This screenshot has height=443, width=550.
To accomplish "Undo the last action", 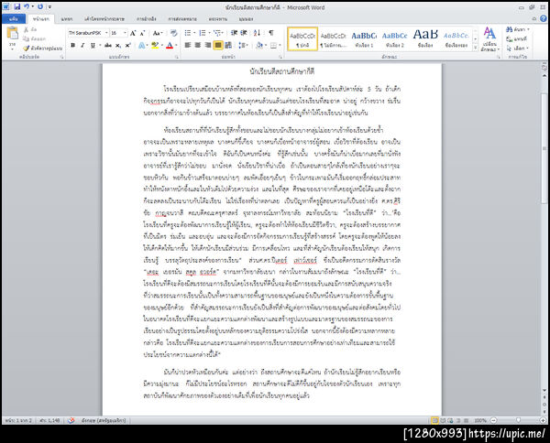I will [x=27, y=6].
